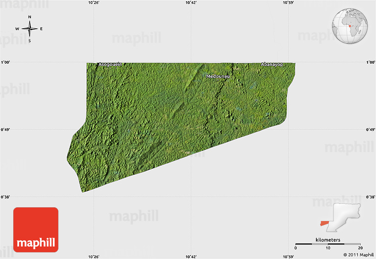Click the red Maphill logo
This screenshot has width=376, height=259.
pos(36,229)
